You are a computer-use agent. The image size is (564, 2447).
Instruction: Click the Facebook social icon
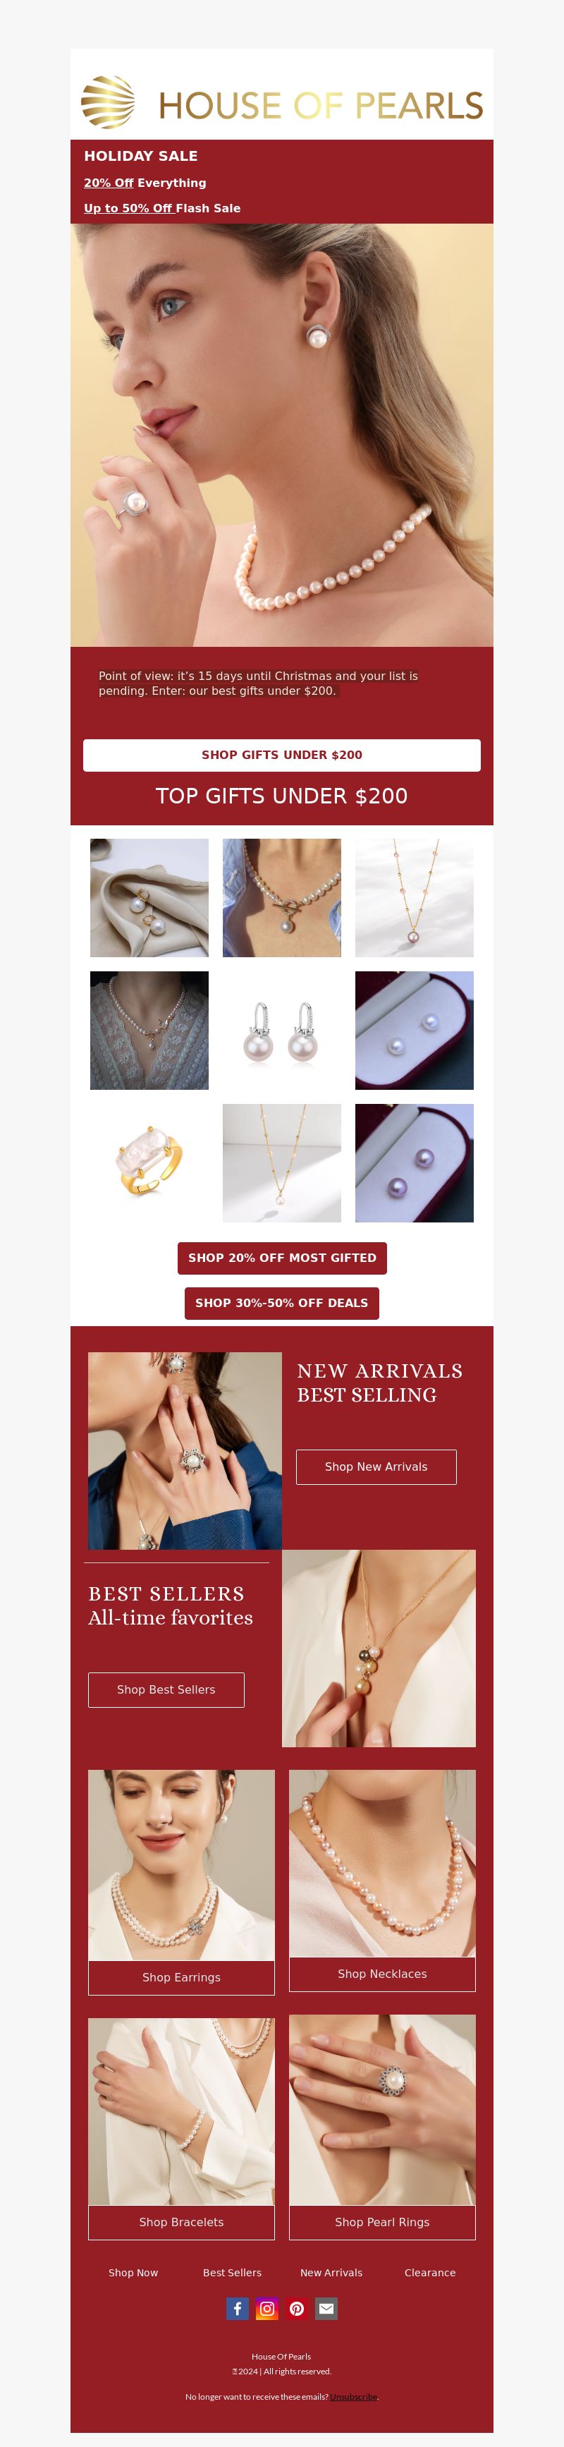(x=238, y=2308)
